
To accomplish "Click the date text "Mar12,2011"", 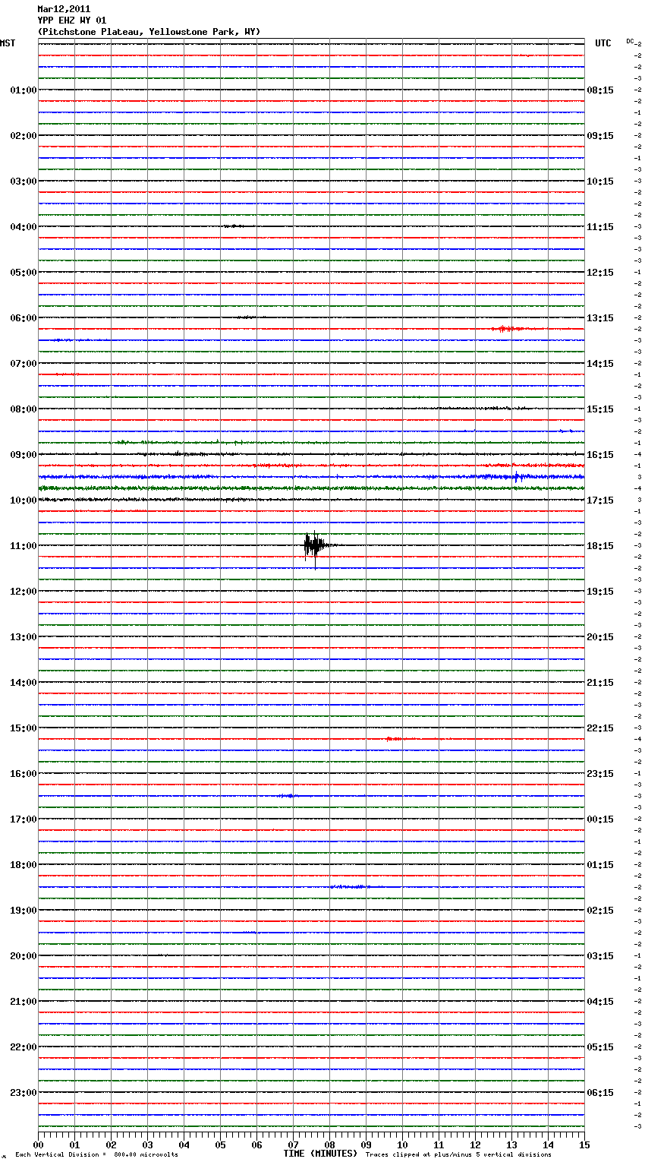I will click(64, 9).
